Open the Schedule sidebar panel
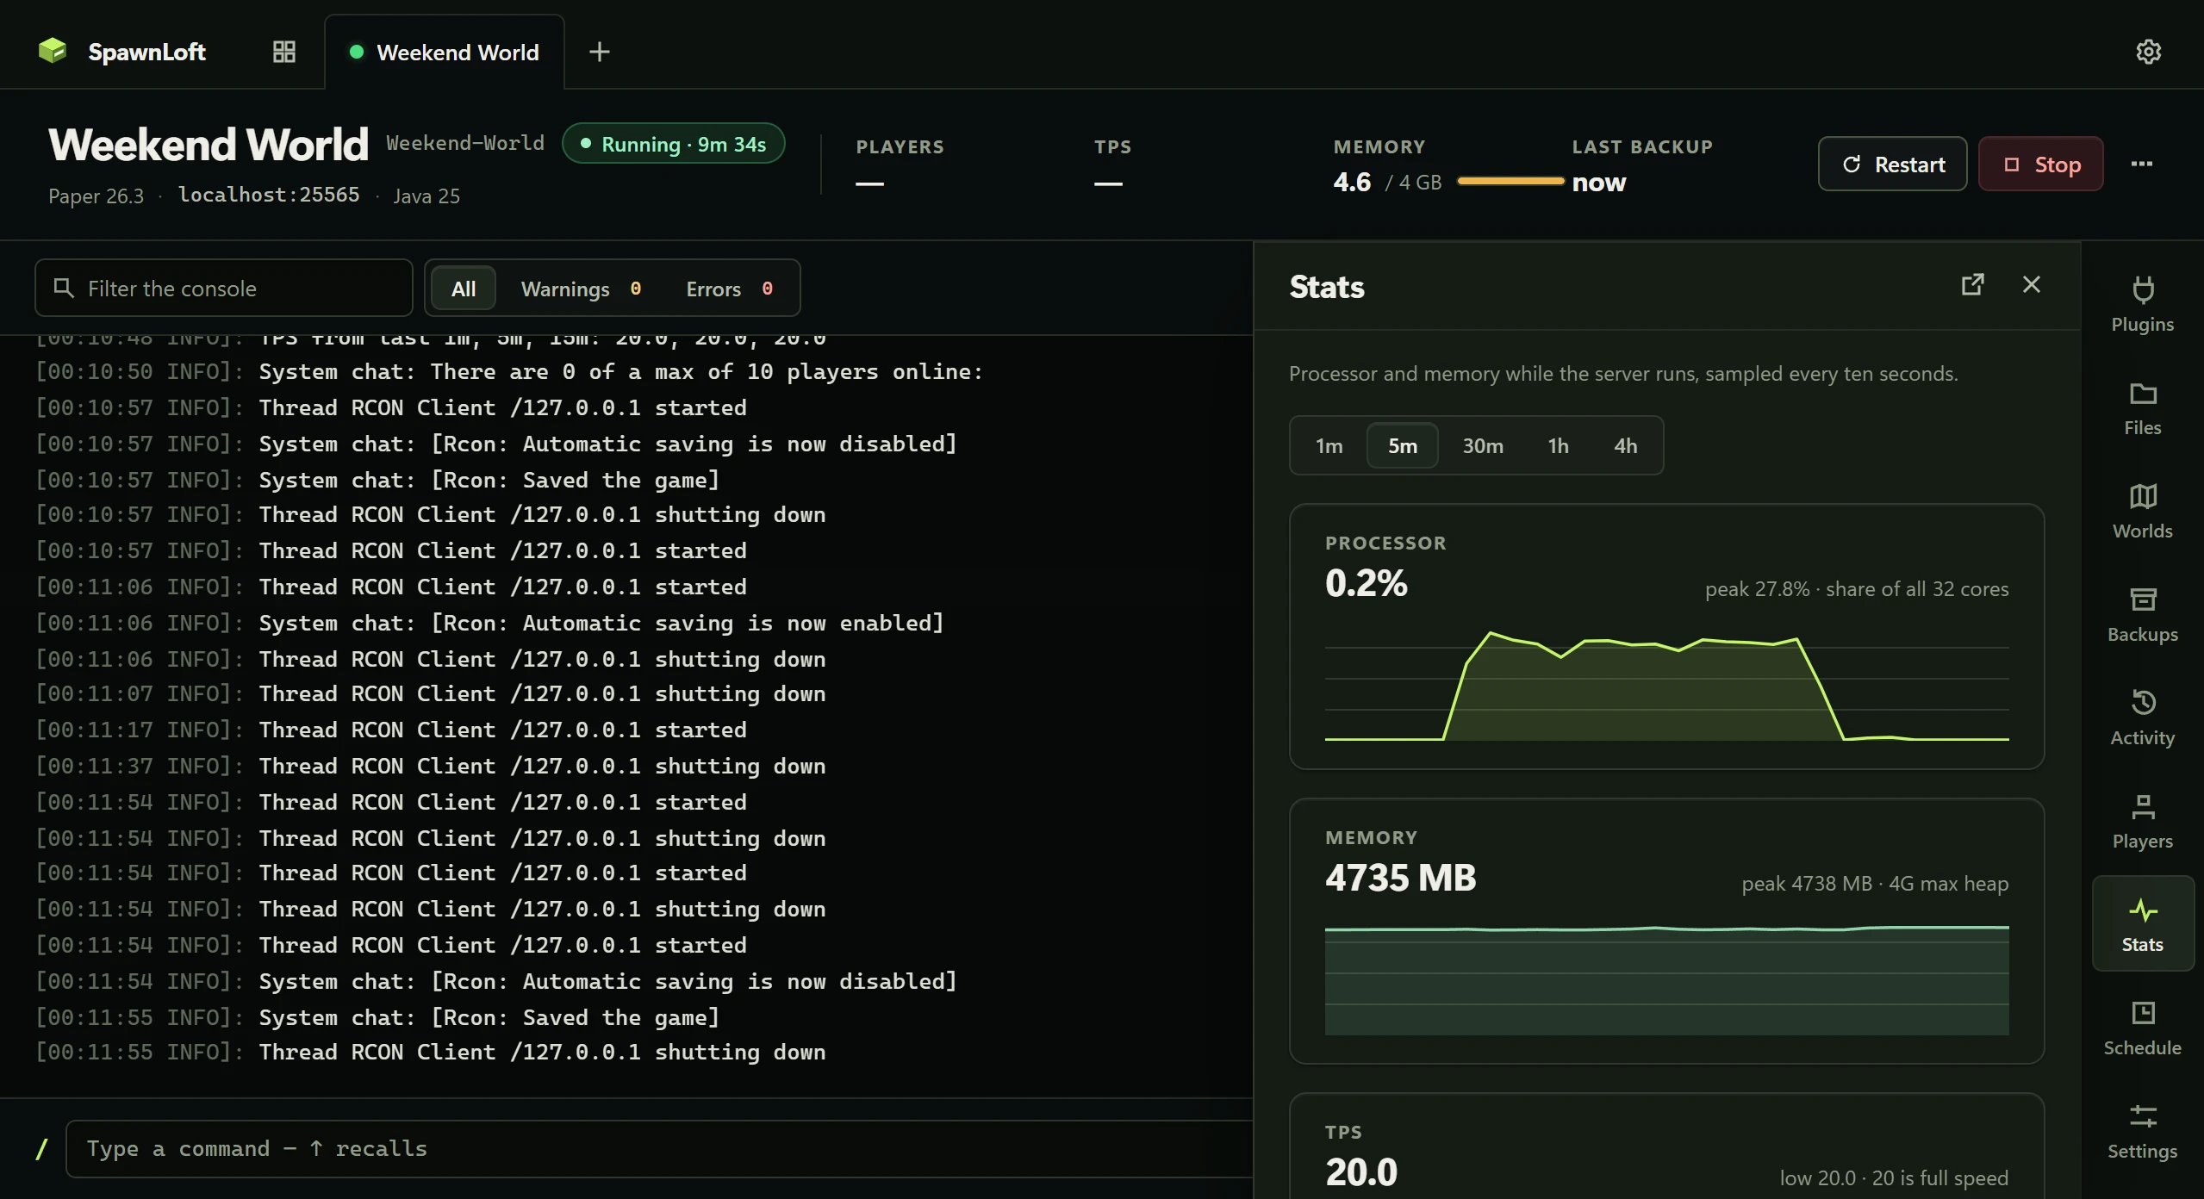 coord(2143,1028)
